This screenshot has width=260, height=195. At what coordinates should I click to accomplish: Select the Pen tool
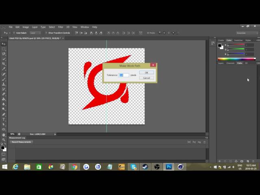point(4,115)
